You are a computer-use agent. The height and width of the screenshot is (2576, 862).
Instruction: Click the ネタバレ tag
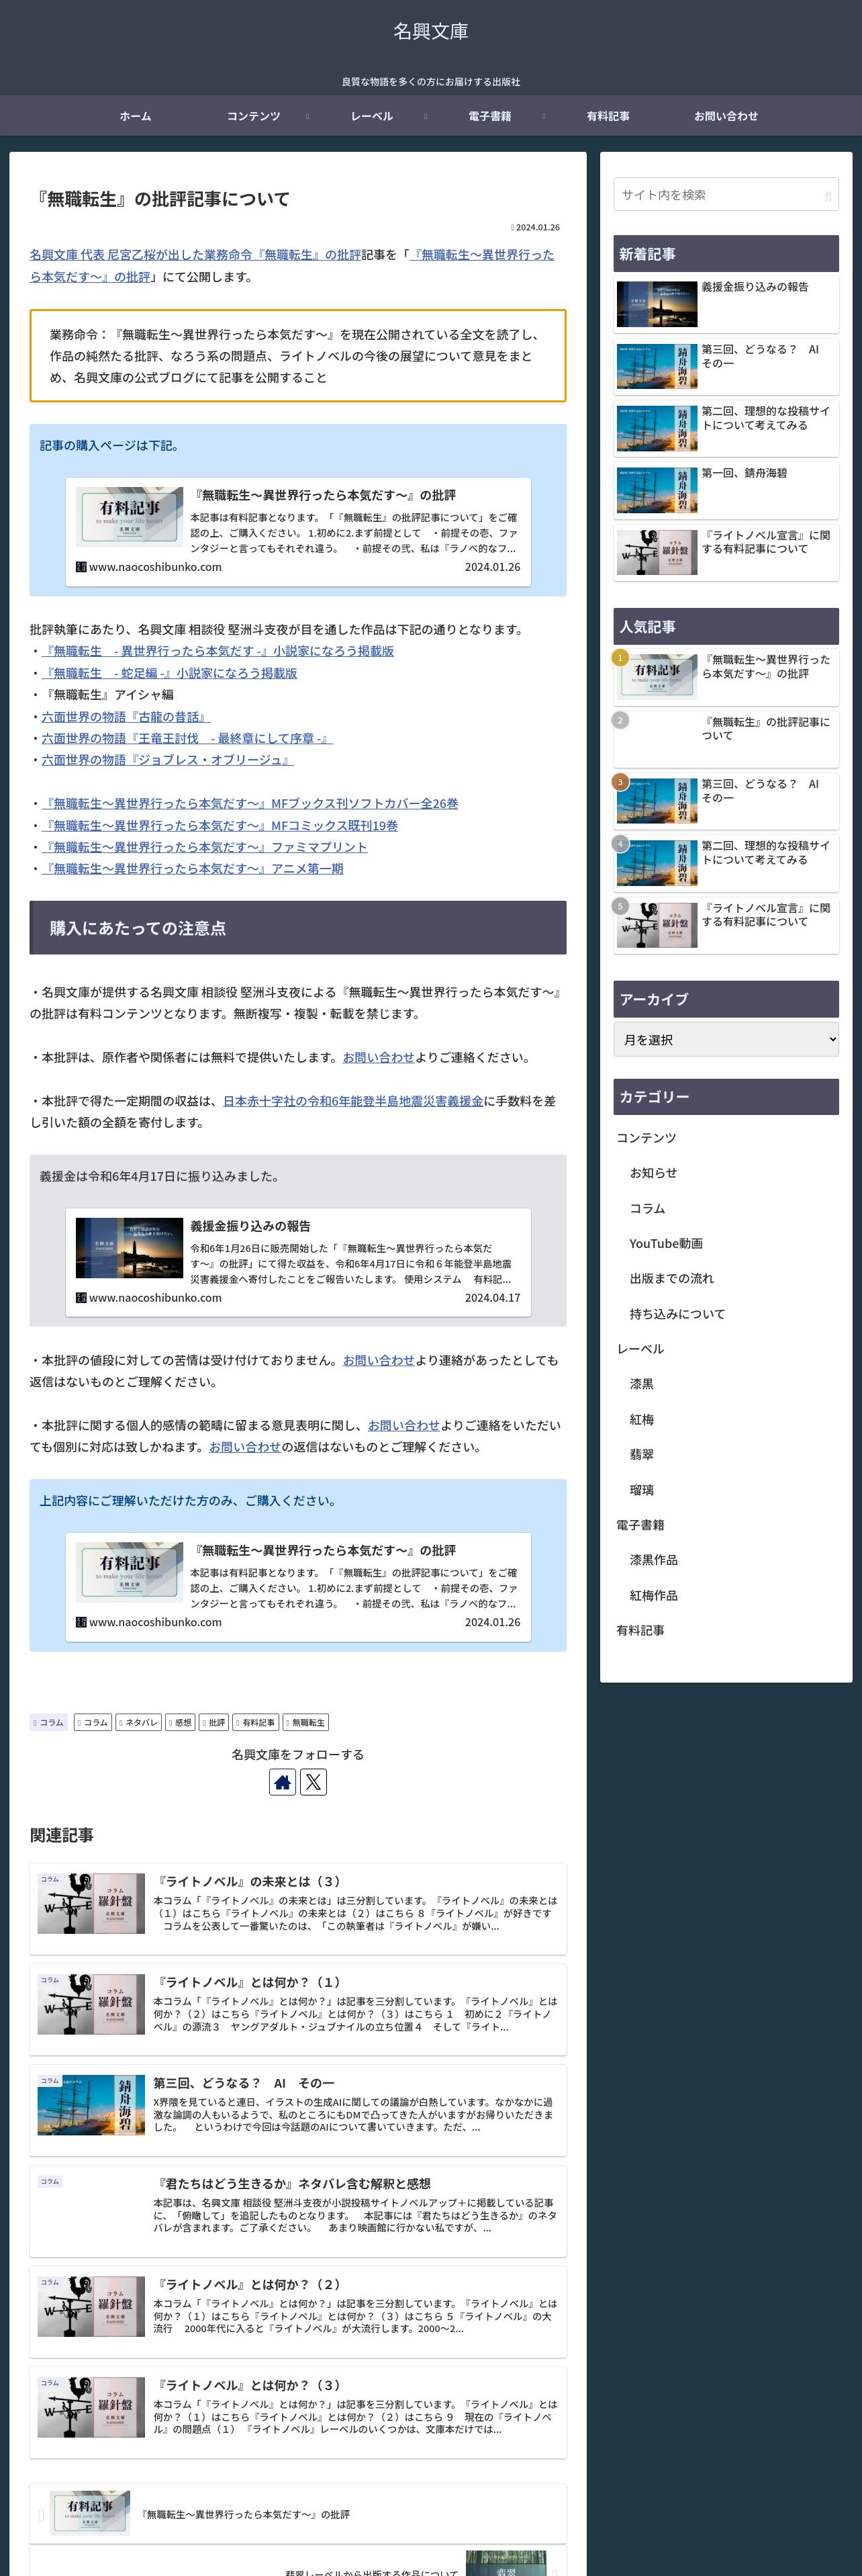(x=138, y=1722)
